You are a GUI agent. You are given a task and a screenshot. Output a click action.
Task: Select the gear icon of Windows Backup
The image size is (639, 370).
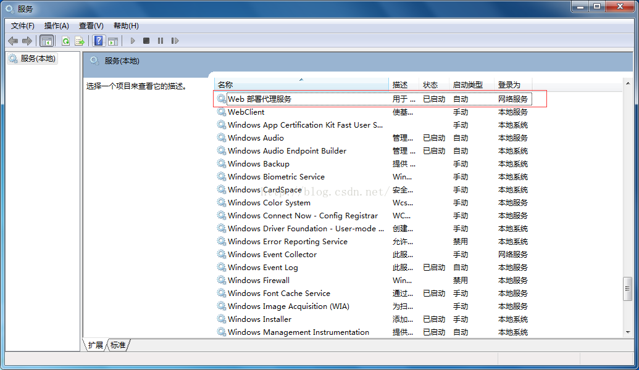(x=221, y=163)
